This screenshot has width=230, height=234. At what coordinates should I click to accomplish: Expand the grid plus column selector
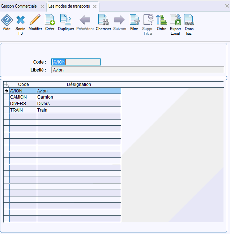pyautogui.click(x=7, y=84)
